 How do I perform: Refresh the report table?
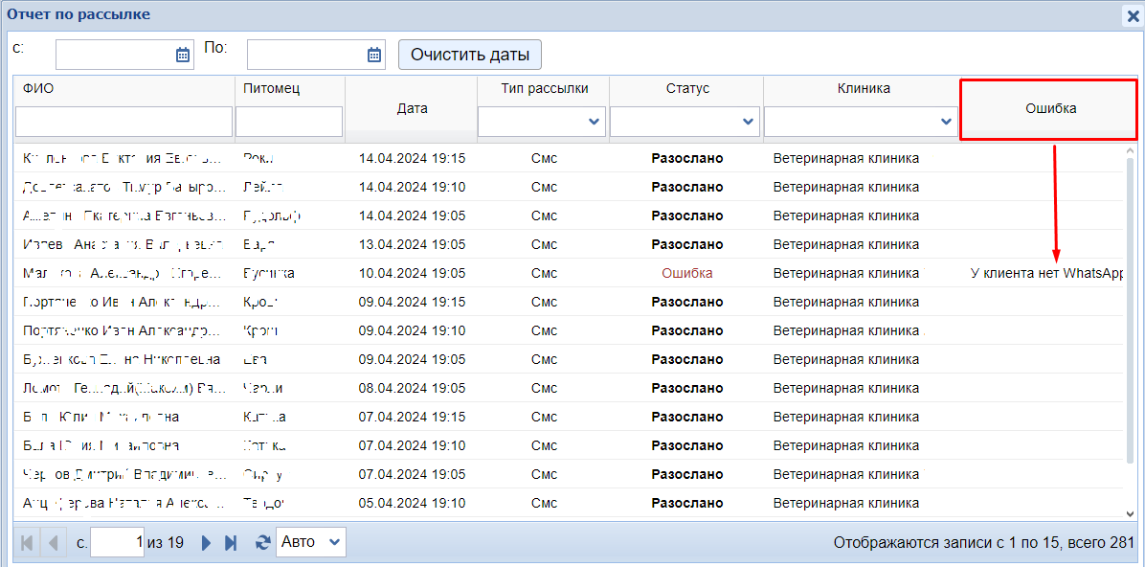[262, 543]
